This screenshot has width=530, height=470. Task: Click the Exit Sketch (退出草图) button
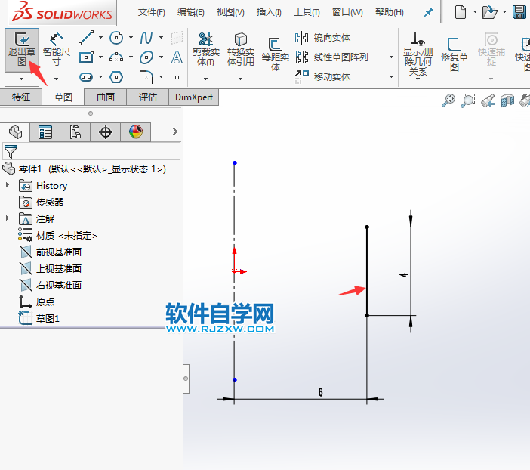coord(22,49)
